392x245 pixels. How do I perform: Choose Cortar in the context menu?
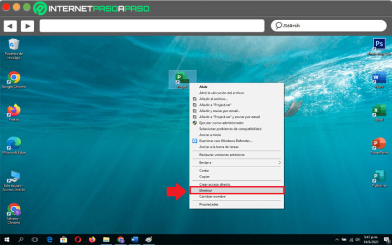pos(236,170)
